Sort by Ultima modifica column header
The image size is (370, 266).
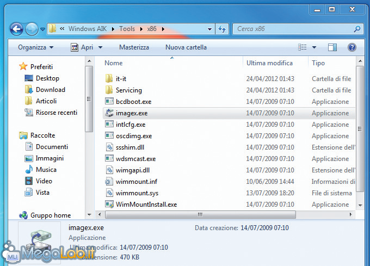pos(269,63)
